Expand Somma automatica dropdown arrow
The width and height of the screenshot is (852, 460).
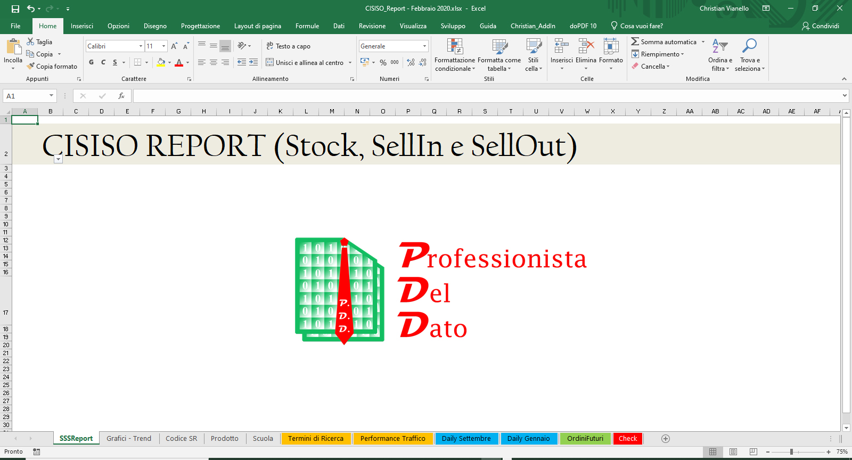(x=703, y=42)
